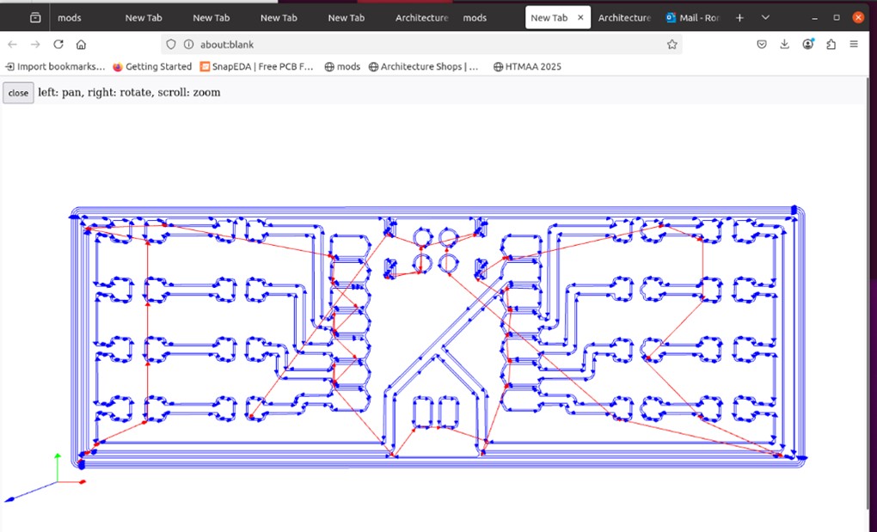Expand the list all tabs dropdown
Screen dimensions: 877x532
765,17
